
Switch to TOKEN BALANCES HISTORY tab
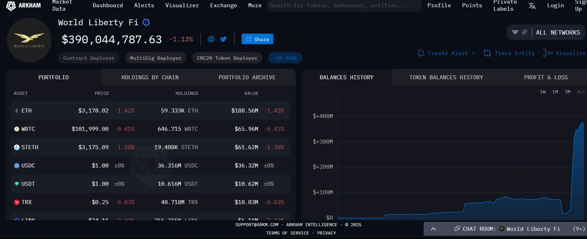[446, 77]
